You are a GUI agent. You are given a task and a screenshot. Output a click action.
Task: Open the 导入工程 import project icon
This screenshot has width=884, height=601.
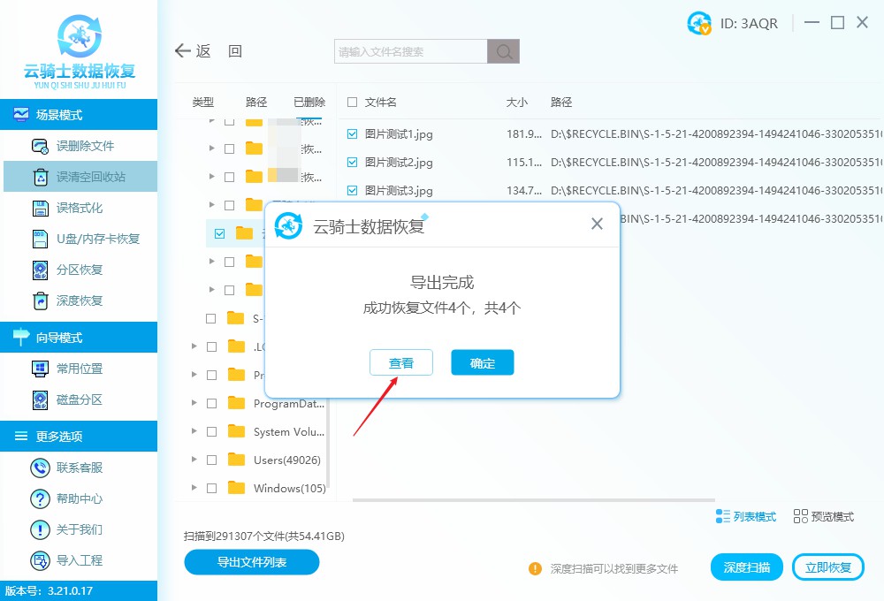click(40, 560)
